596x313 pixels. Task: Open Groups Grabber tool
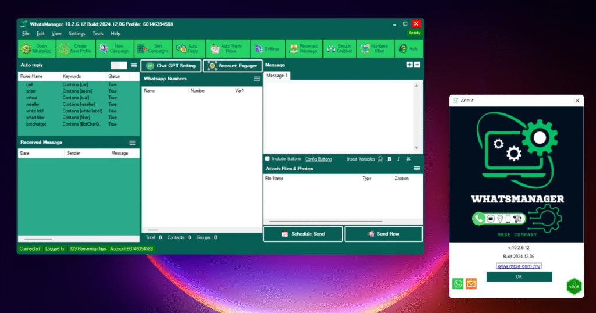[x=338, y=49]
